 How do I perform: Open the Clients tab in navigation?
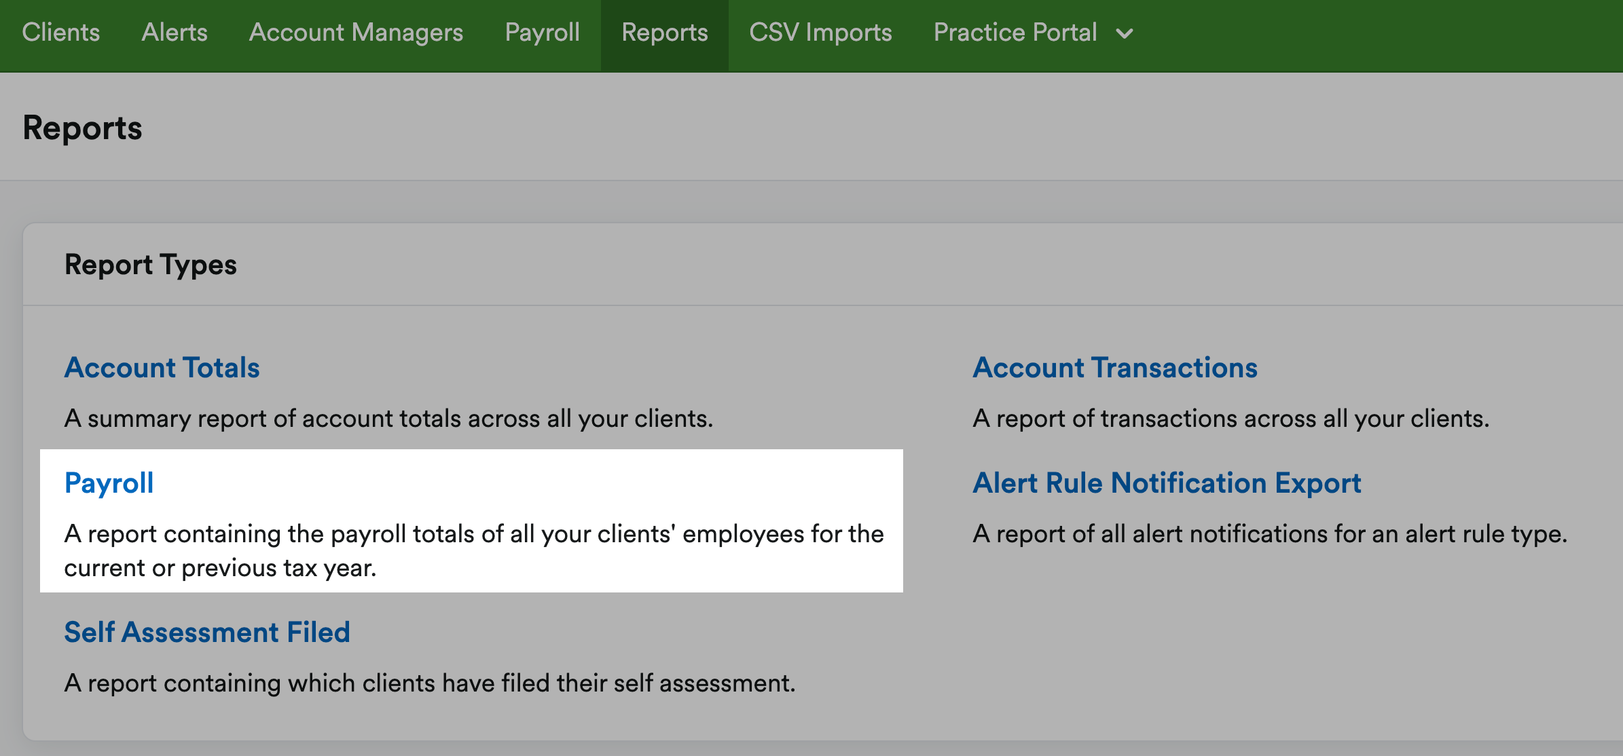(x=61, y=33)
